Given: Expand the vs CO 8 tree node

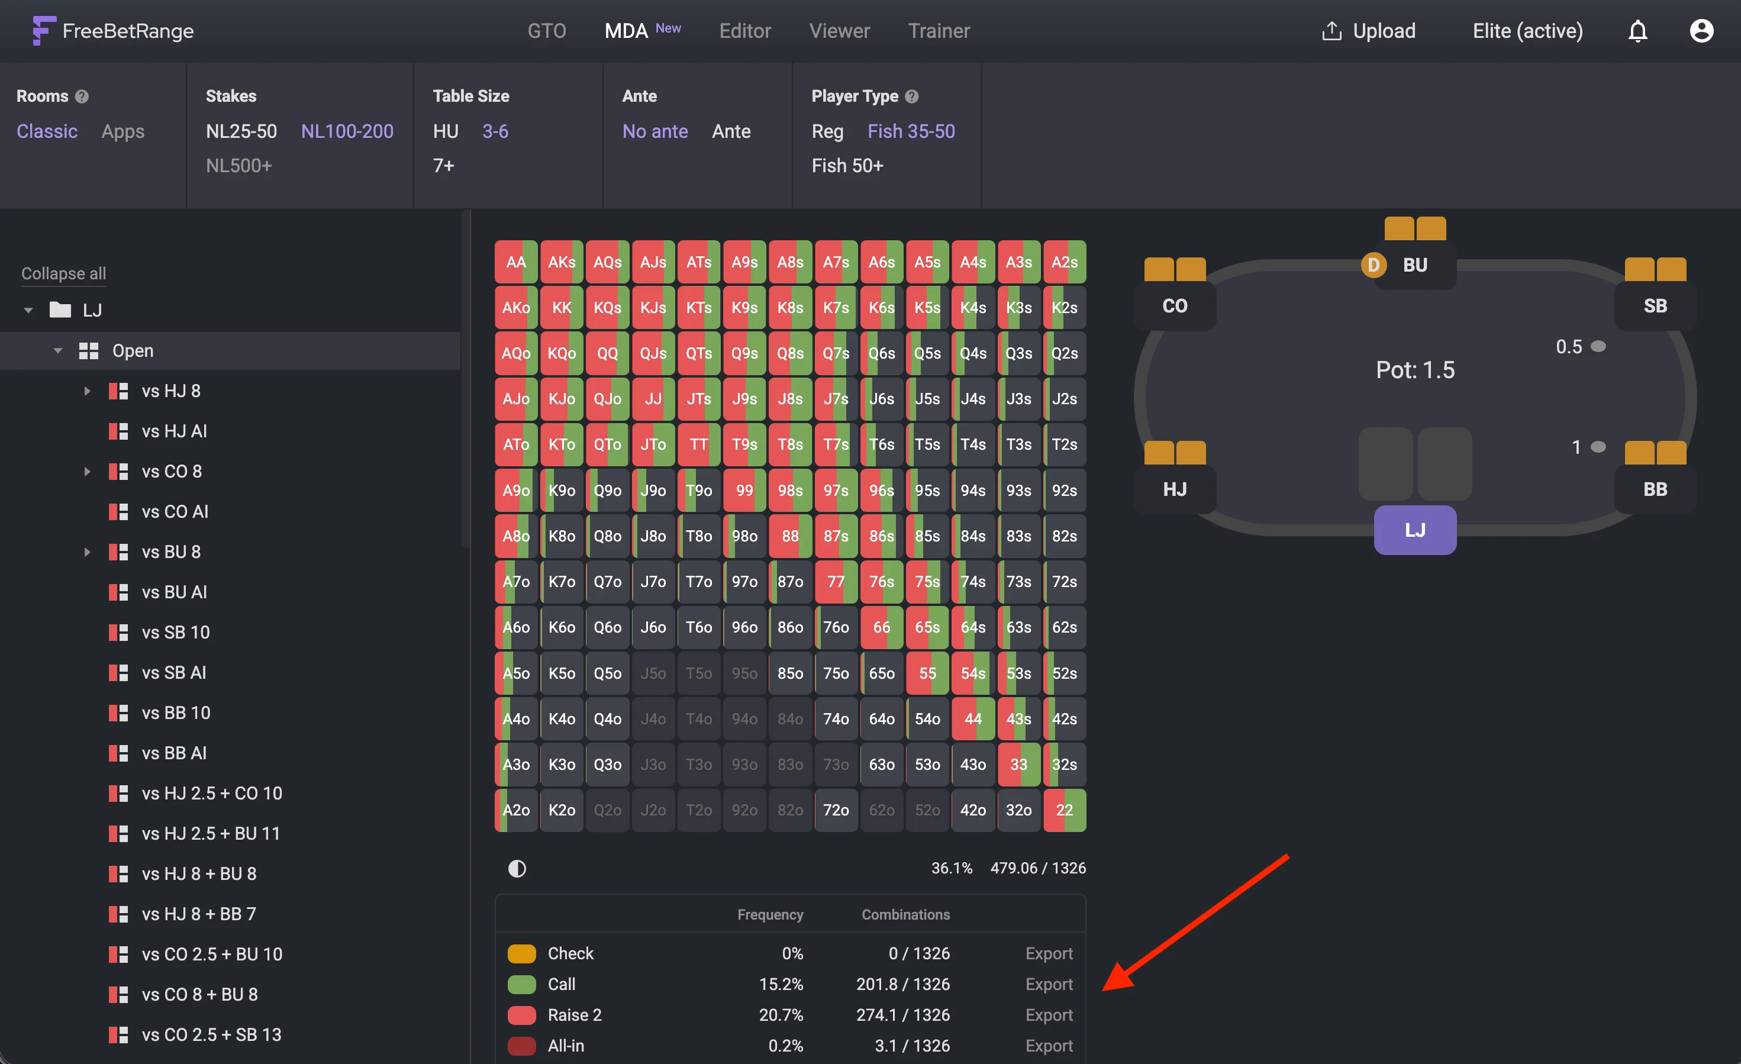Looking at the screenshot, I should click(87, 471).
